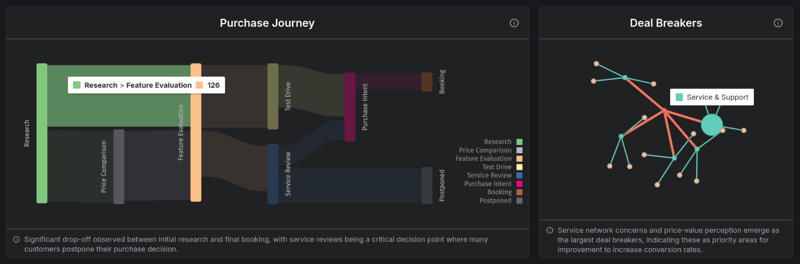Click the Purchase Intent legend marker
The height and width of the screenshot is (264, 800).
click(x=519, y=184)
